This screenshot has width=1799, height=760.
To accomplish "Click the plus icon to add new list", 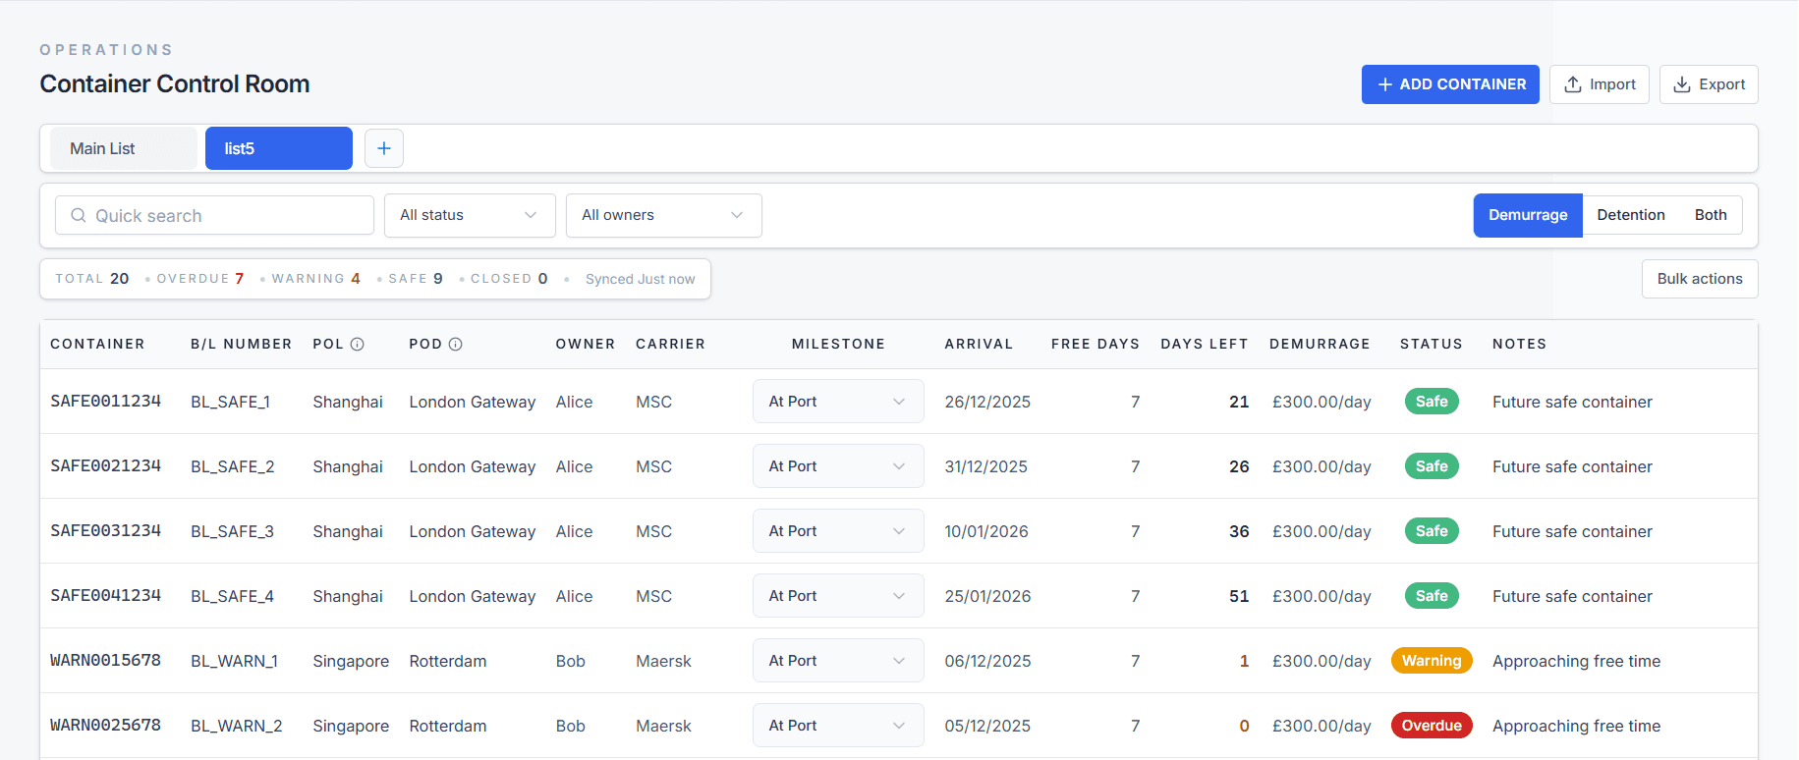I will pyautogui.click(x=384, y=148).
